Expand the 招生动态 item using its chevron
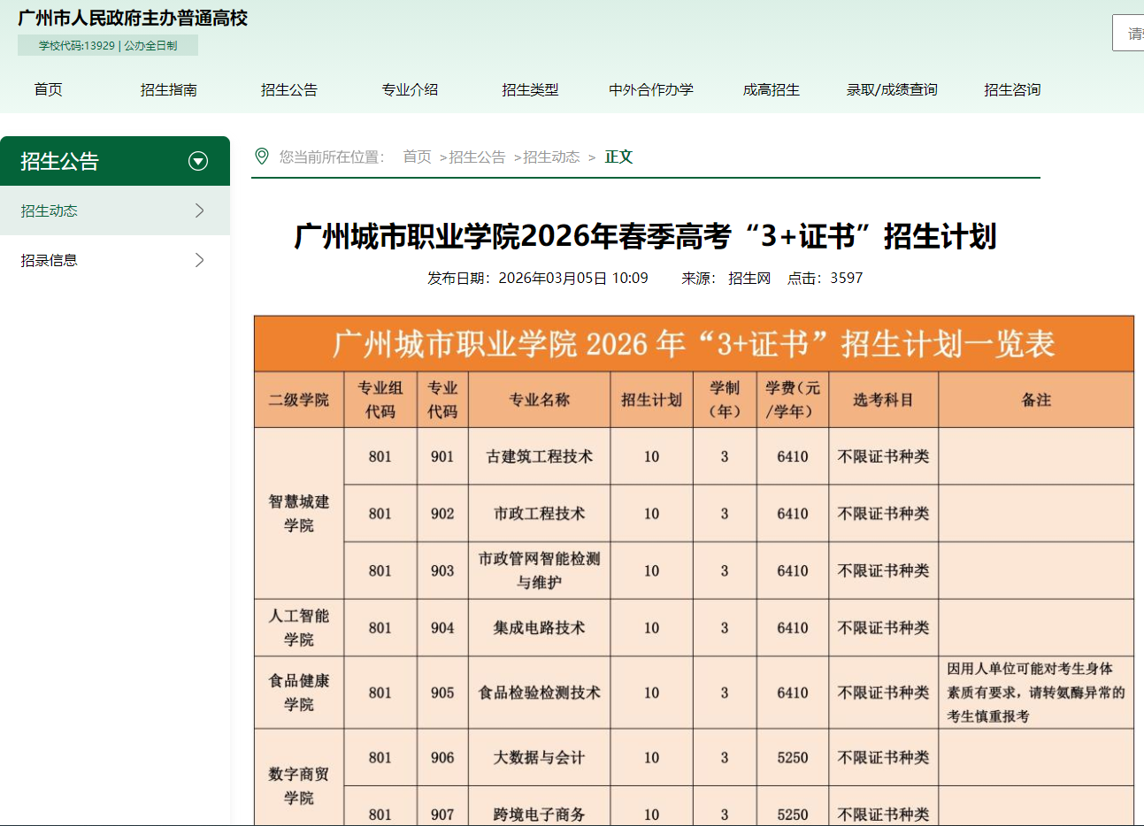 [201, 210]
